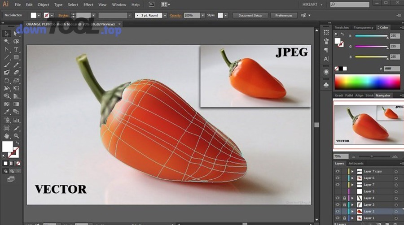This screenshot has width=404, height=225.
Task: Toggle visibility of Layer 2
Action: [337, 212]
